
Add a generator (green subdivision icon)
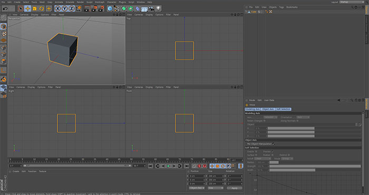(124, 9)
